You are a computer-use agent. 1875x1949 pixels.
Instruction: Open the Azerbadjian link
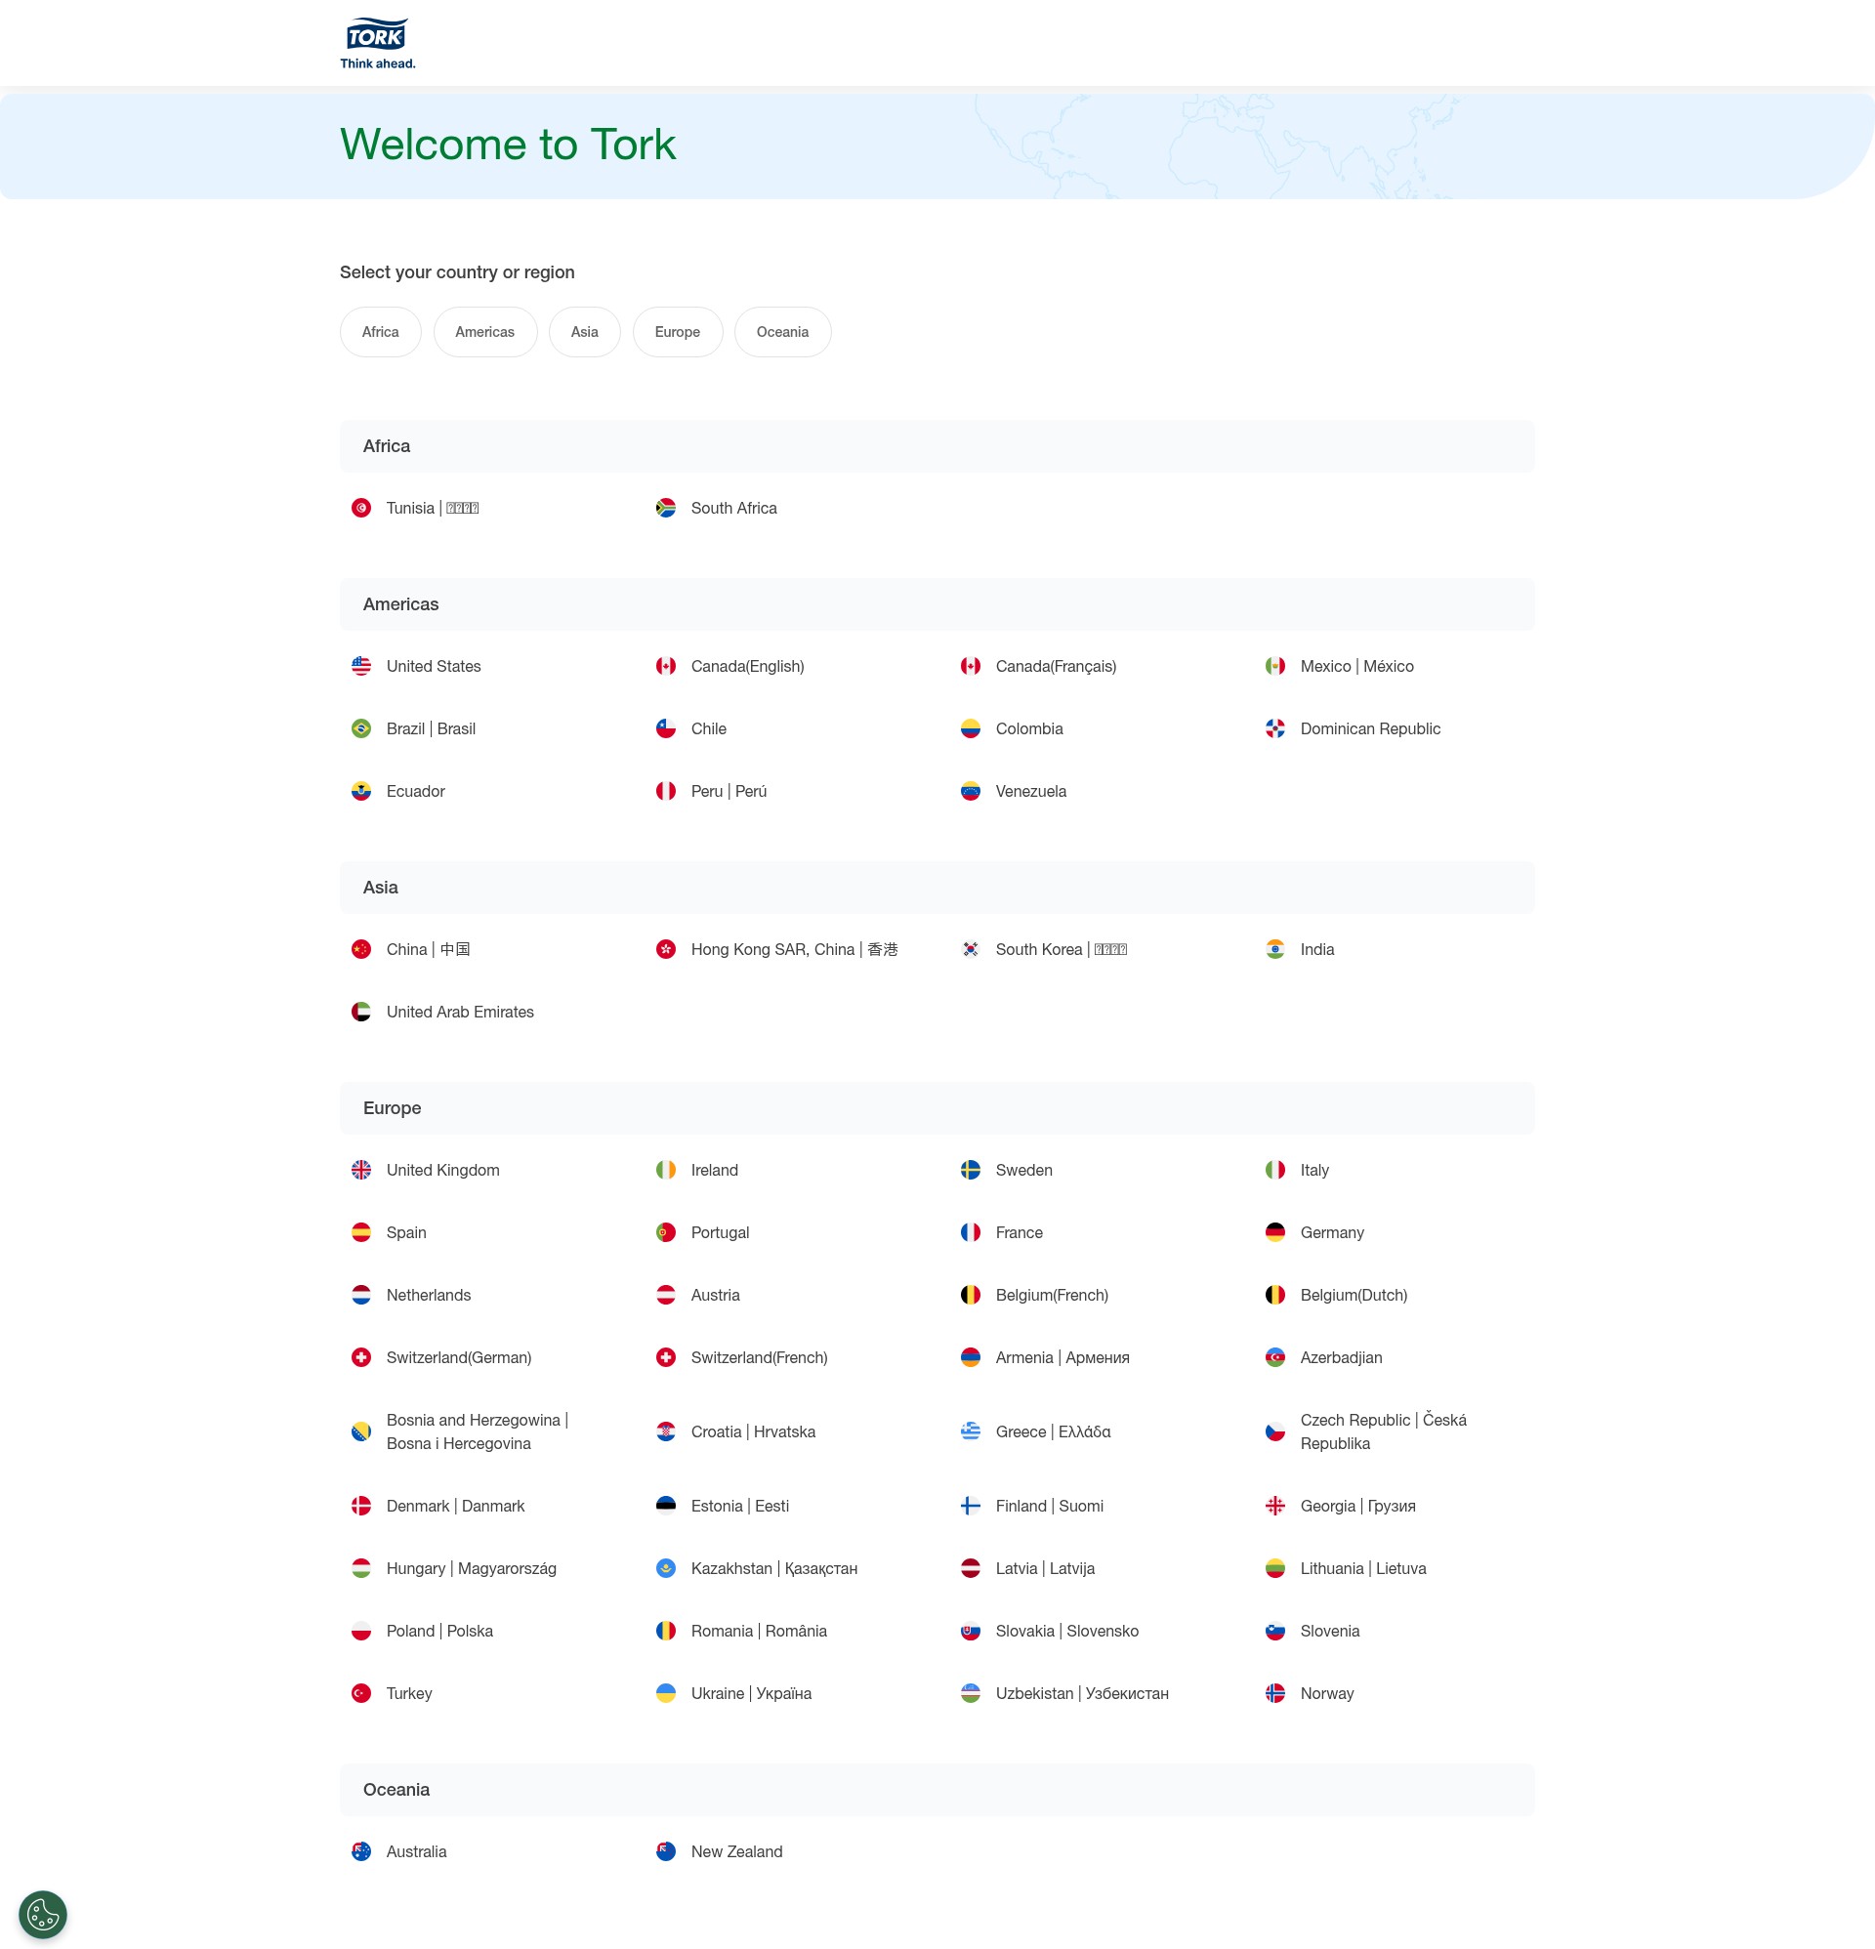(1341, 1358)
